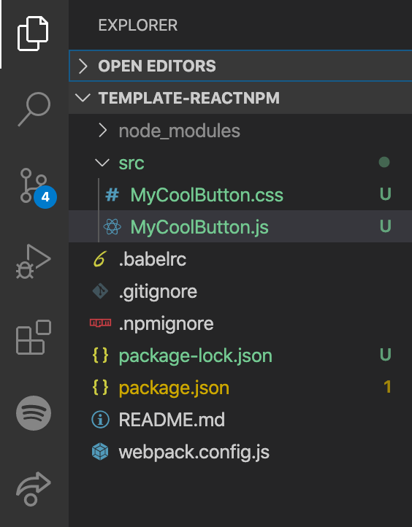Click the U status badge on package-lock.json

point(385,355)
